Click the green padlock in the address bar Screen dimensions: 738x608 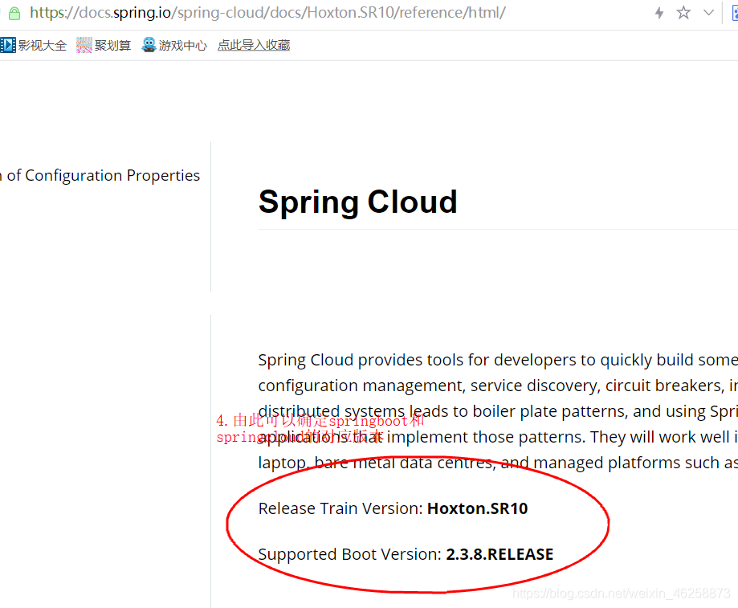(x=13, y=12)
